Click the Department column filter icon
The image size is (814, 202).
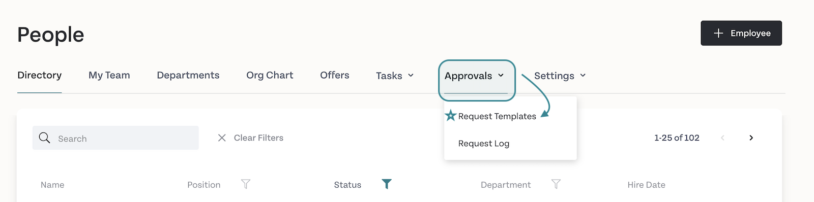click(556, 184)
